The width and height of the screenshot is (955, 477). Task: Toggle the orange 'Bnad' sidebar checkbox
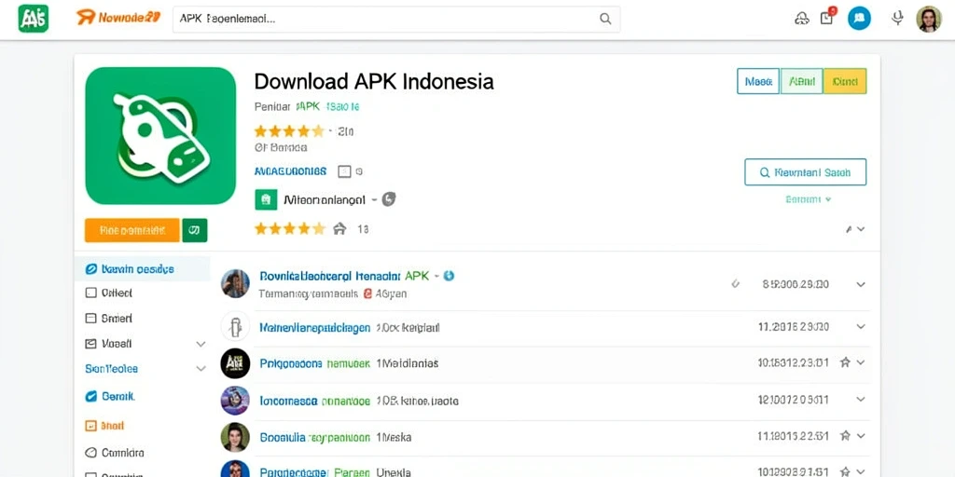[x=90, y=426]
